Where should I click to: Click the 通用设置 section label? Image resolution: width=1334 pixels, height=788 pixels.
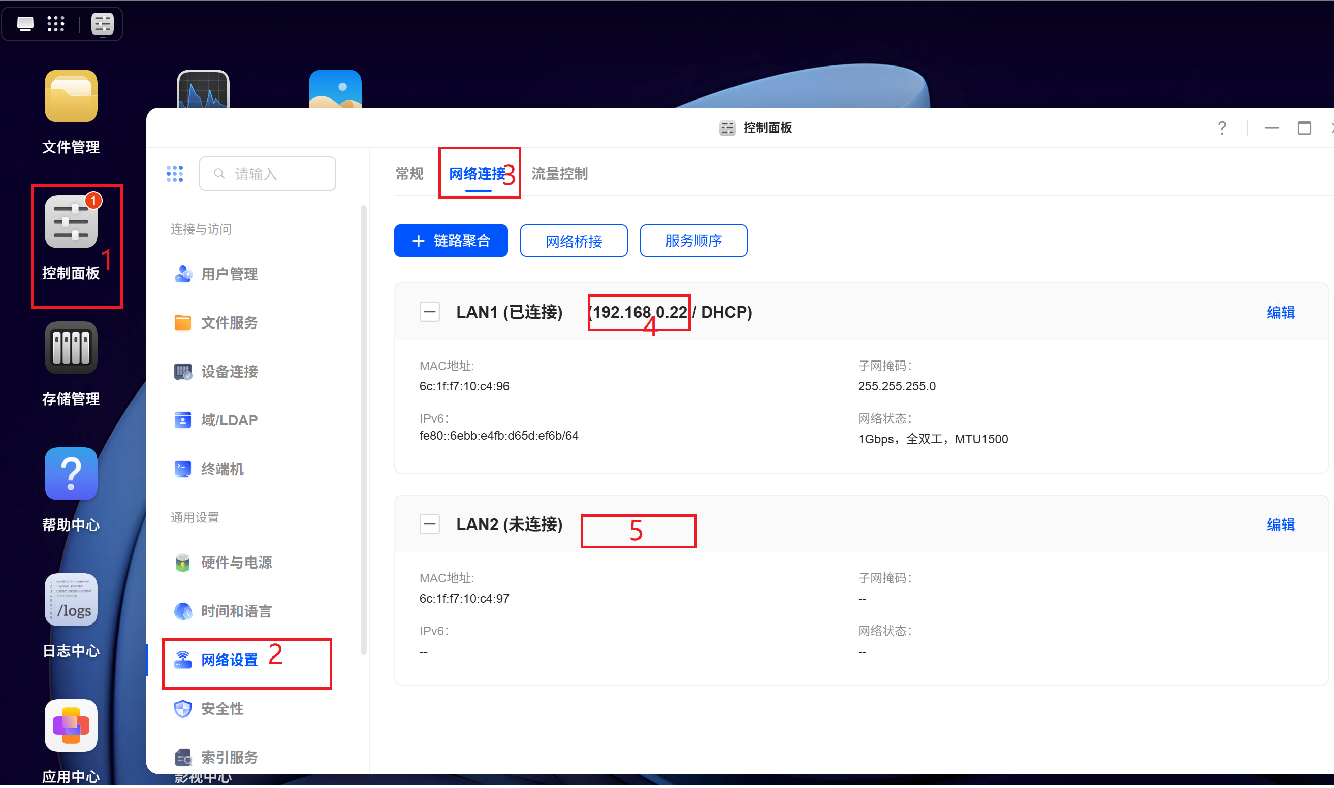[195, 518]
